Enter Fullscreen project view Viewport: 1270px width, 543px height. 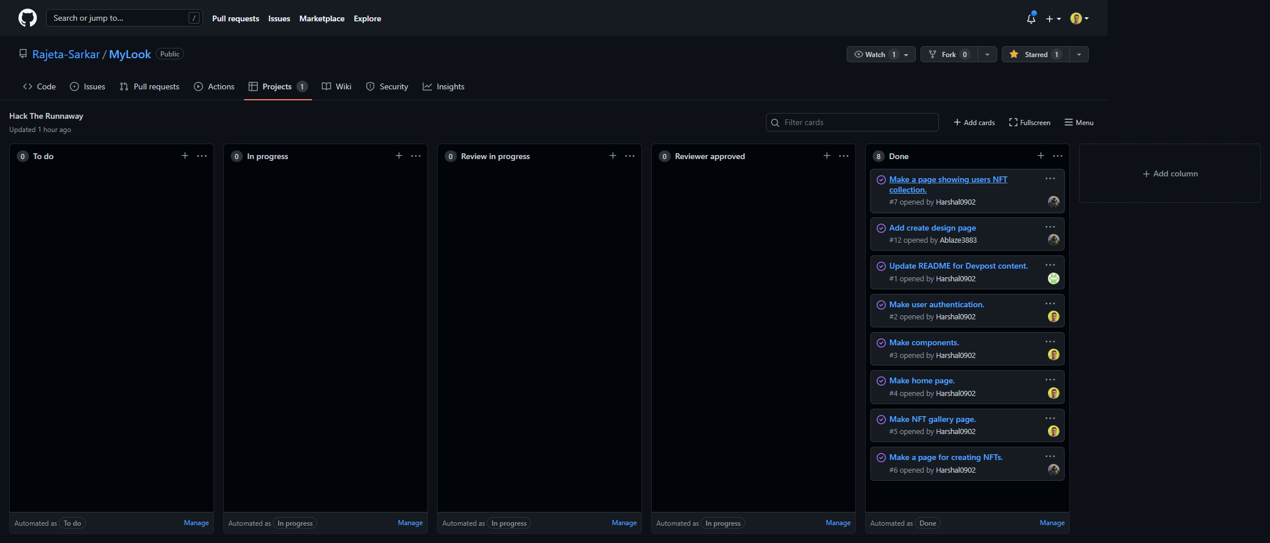coord(1029,122)
